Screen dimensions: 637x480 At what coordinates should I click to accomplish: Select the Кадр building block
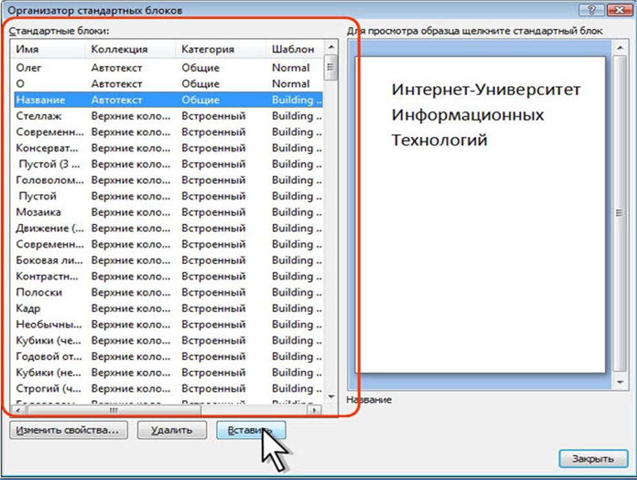168,308
